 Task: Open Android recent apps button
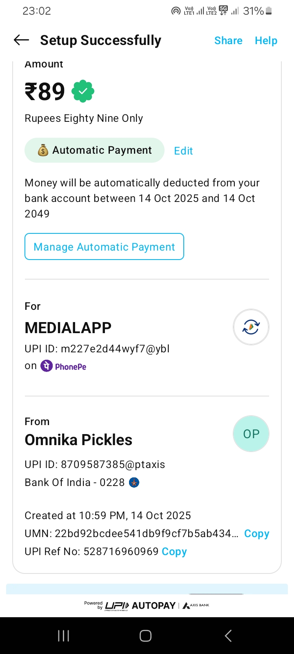tap(63, 636)
